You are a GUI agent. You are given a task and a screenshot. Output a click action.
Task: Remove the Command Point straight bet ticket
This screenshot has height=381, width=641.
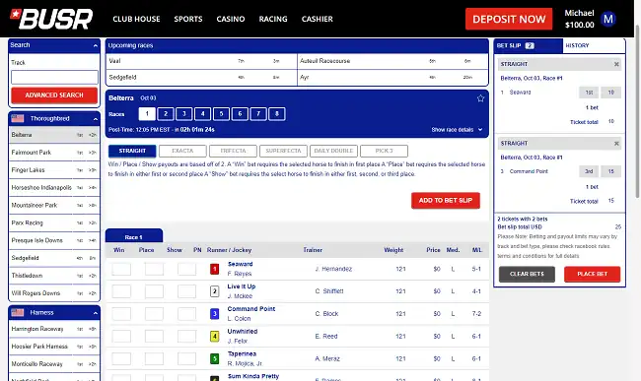(616, 144)
